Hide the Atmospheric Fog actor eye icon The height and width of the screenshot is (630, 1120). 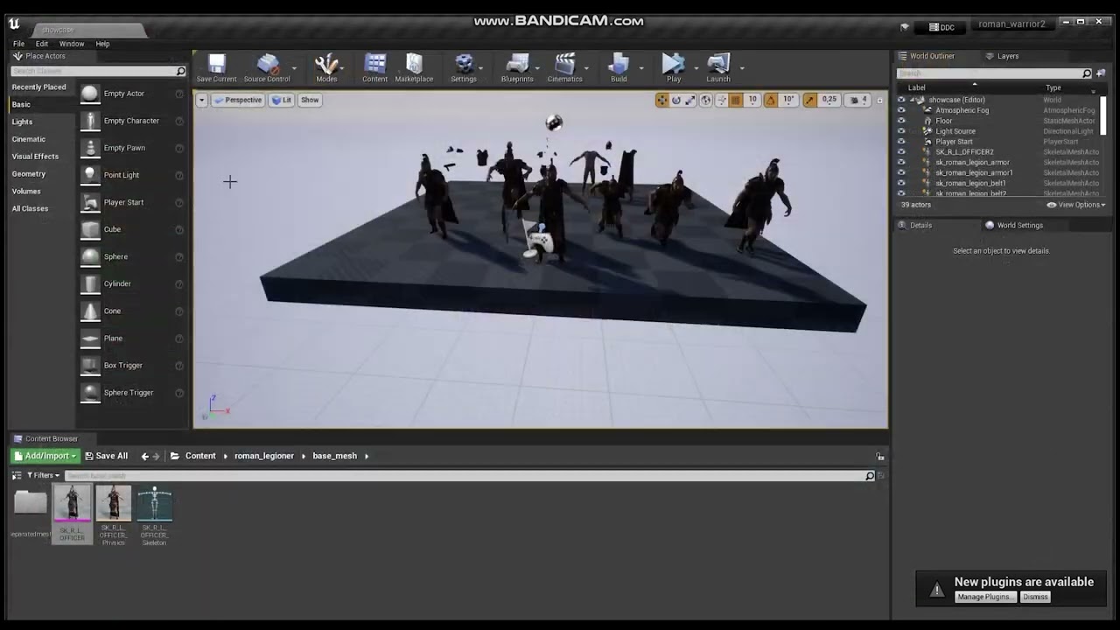pyautogui.click(x=901, y=110)
